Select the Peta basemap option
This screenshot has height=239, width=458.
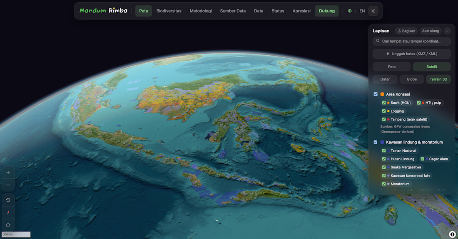[392, 67]
